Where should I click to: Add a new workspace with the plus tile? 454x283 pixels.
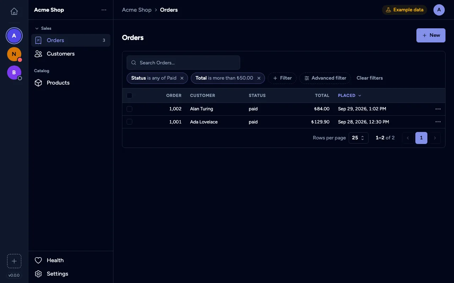pyautogui.click(x=14, y=261)
